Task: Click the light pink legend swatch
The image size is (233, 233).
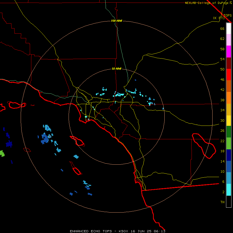Action: point(229,40)
